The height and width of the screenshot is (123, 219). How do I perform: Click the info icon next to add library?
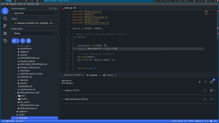[x=206, y=82]
